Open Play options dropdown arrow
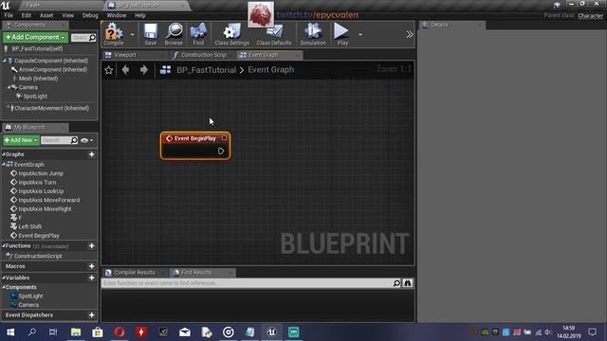This screenshot has height=341, width=607. pyautogui.click(x=360, y=34)
